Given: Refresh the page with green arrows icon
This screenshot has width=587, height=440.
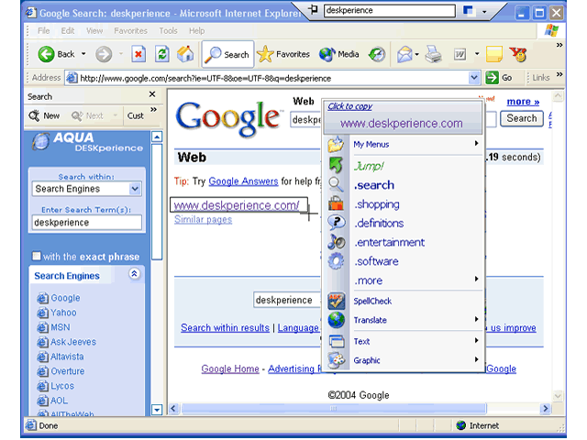Looking at the screenshot, I should pyautogui.click(x=162, y=54).
